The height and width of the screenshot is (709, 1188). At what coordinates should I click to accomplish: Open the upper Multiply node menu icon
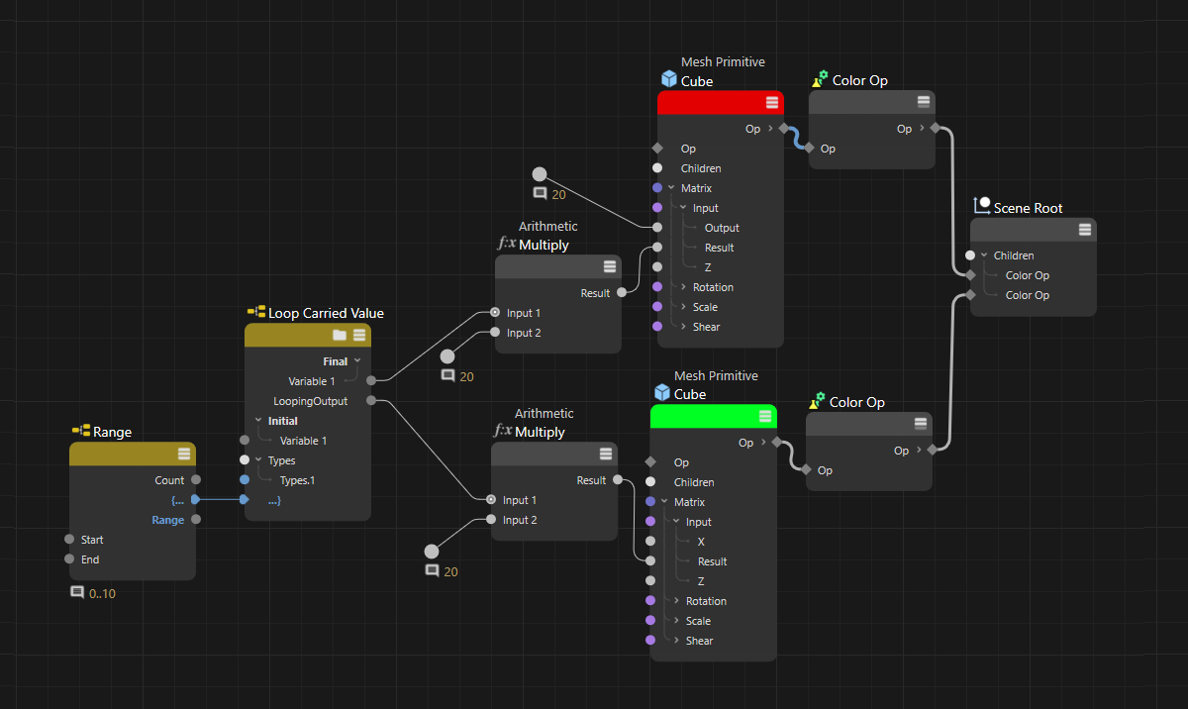[x=610, y=266]
